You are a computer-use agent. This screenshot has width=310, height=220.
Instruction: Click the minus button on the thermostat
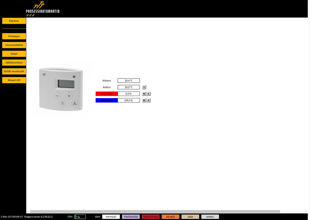[57, 96]
